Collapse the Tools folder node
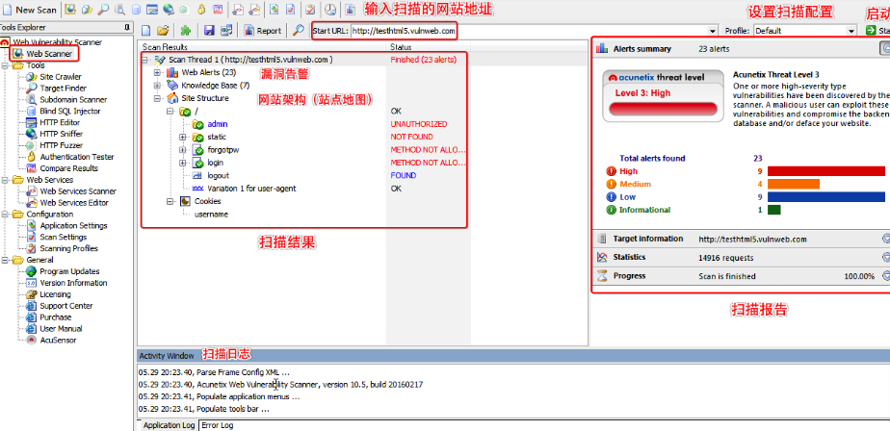Viewport: 890px width, 431px height. click(5, 65)
